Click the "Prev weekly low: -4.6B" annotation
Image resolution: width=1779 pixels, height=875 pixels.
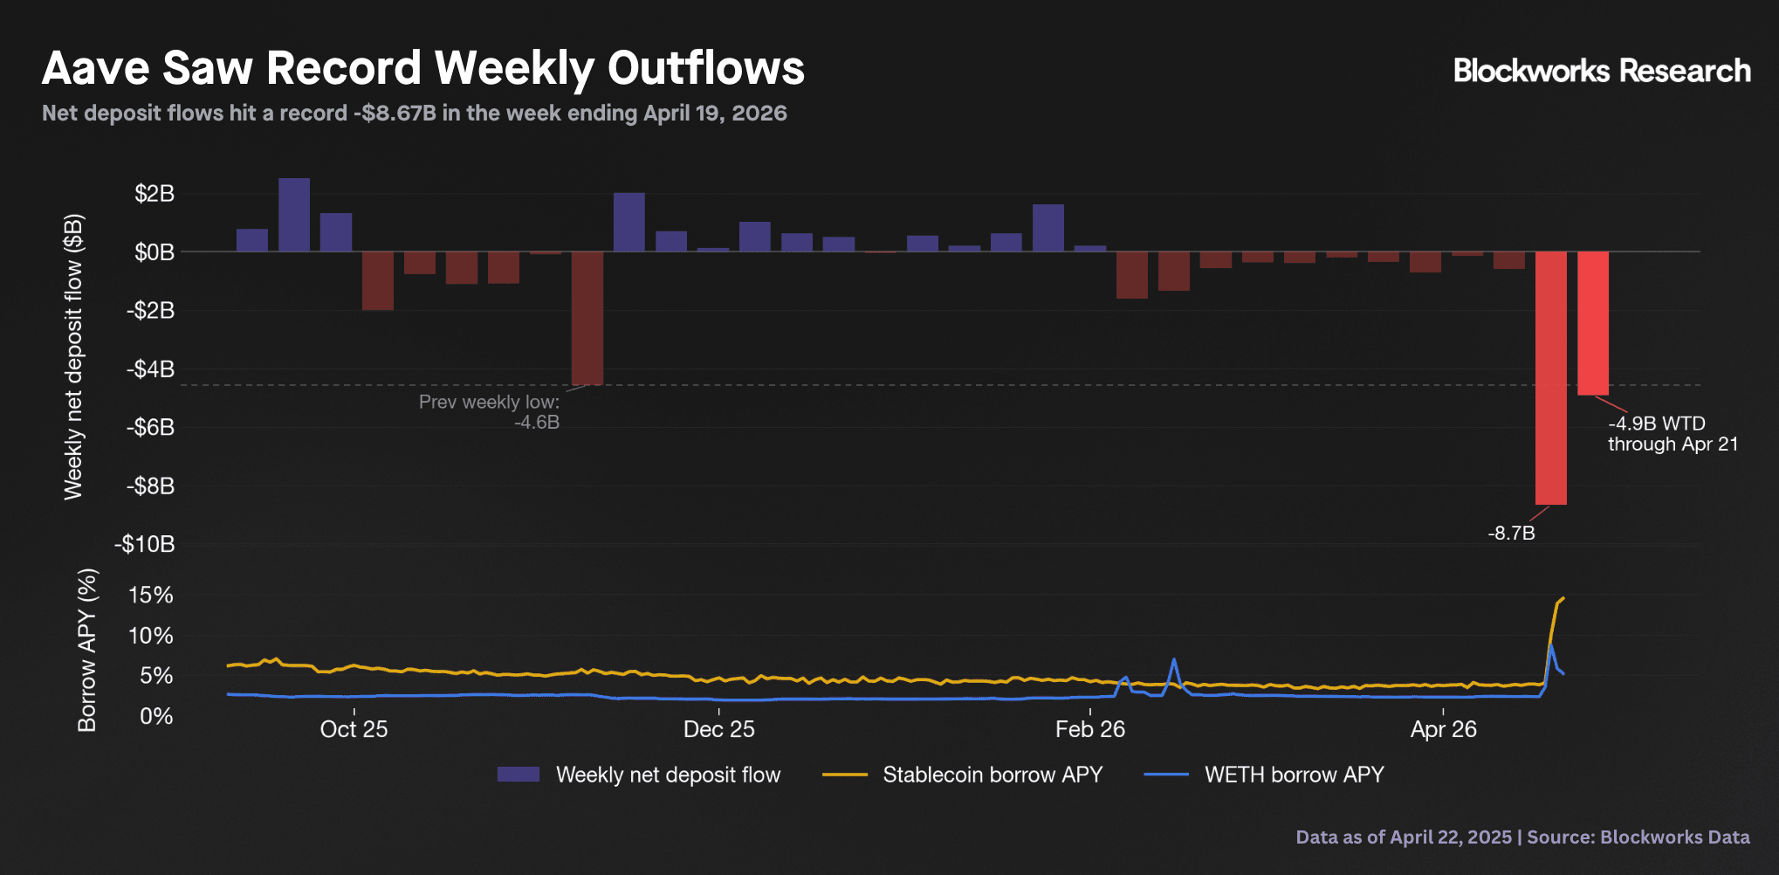click(x=489, y=412)
